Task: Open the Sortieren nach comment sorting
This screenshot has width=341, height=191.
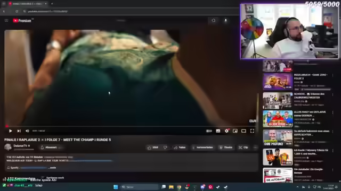Action: tap(53, 178)
